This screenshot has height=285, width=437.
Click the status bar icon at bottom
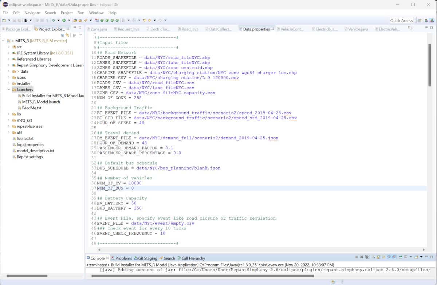click(x=334, y=282)
